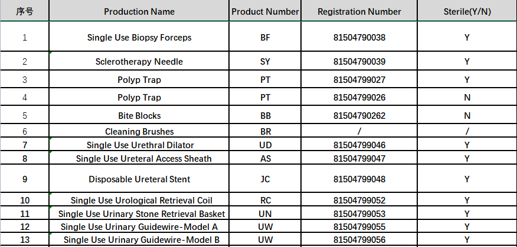This screenshot has width=517, height=247.
Task: Select the Single Use Urethral Dilator cell
Action: [x=139, y=145]
